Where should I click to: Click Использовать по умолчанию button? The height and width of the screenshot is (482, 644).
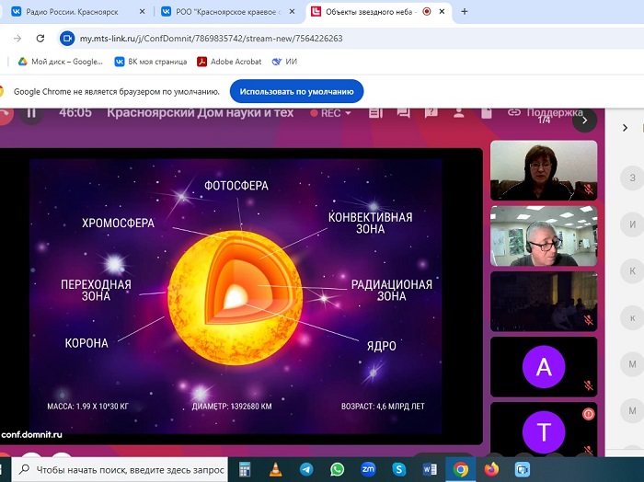click(296, 92)
